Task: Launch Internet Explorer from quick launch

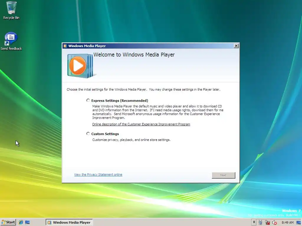Action: (x=21, y=222)
